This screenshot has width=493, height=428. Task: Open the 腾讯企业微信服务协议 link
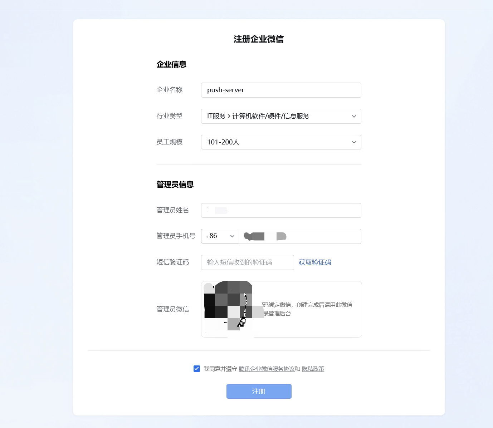[267, 369]
